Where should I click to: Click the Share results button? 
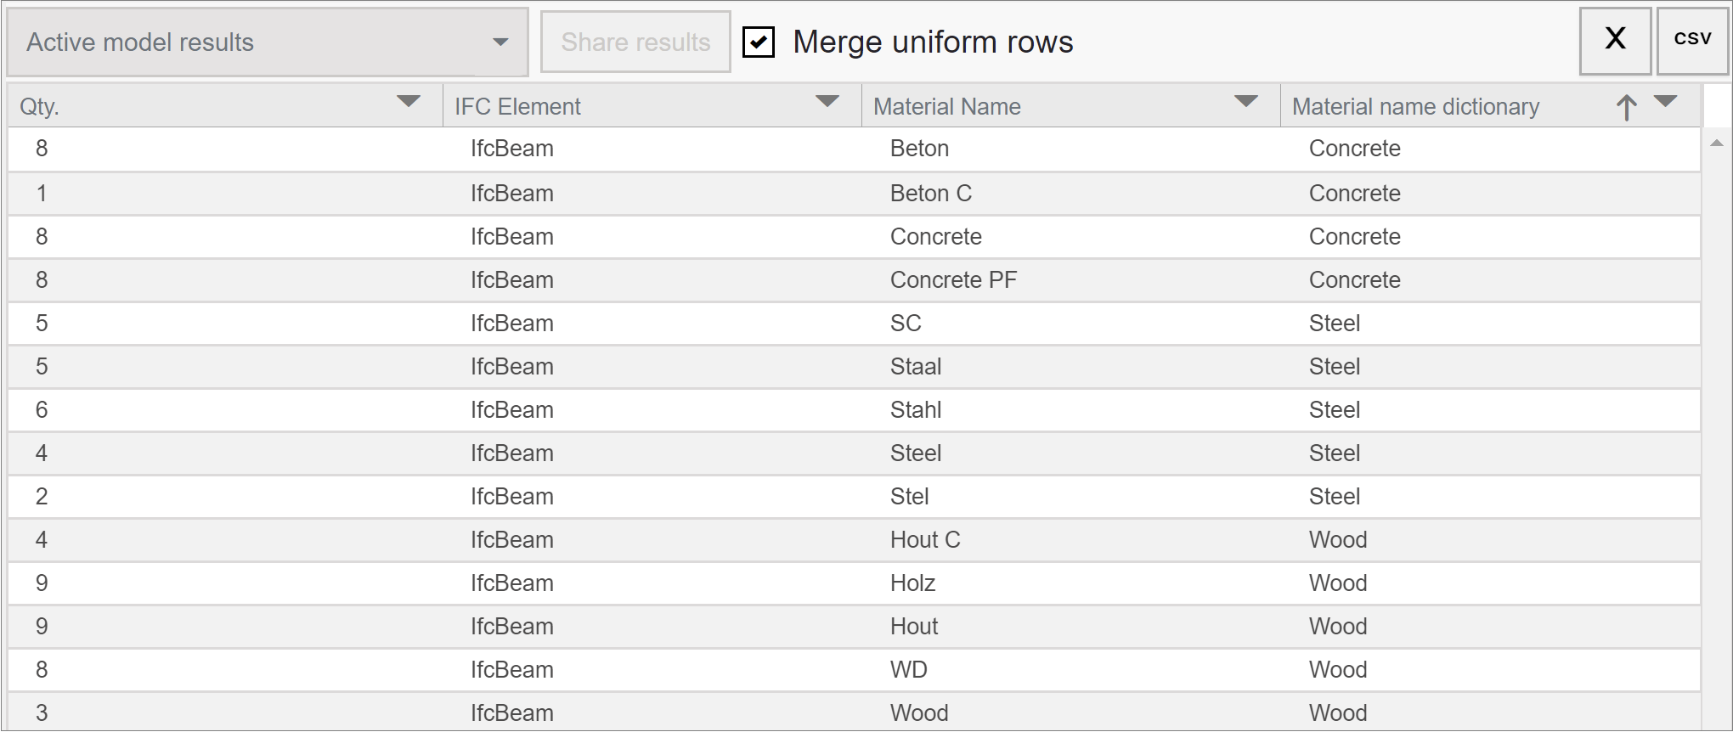tap(635, 42)
